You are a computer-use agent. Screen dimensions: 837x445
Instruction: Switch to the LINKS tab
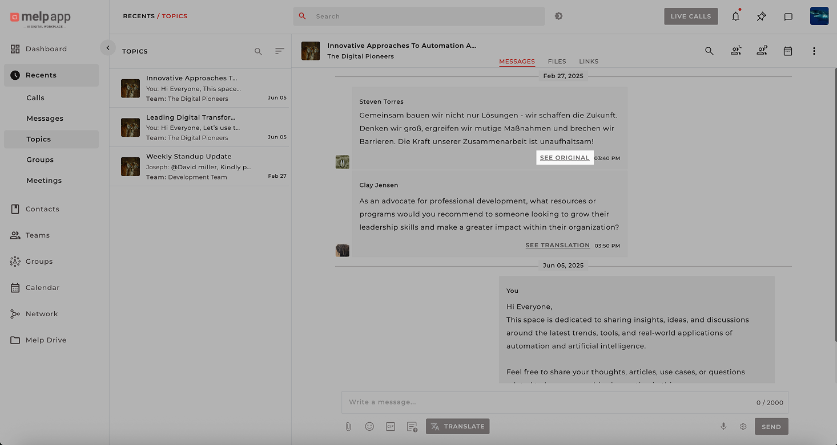pos(589,62)
